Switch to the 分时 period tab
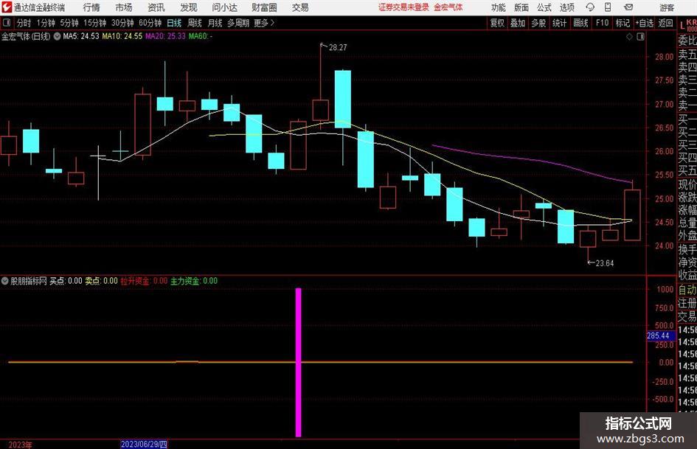 pyautogui.click(x=24, y=23)
